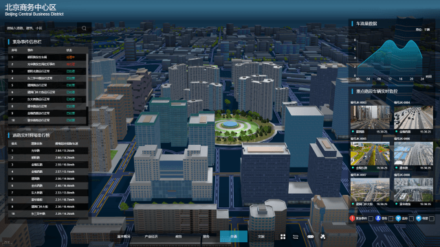Open the four-square grid view icon

coord(283,237)
